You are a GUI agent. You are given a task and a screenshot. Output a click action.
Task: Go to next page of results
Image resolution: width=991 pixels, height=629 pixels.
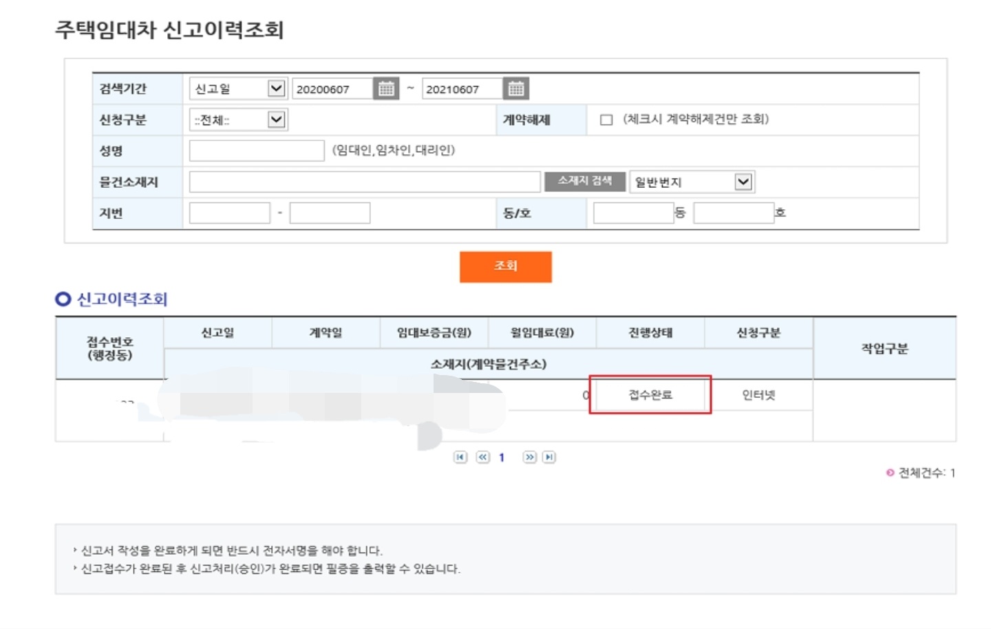tap(529, 457)
